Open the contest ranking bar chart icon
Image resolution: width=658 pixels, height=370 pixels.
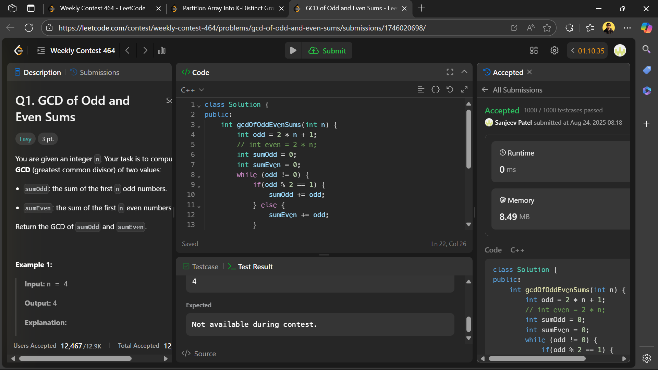pos(162,51)
